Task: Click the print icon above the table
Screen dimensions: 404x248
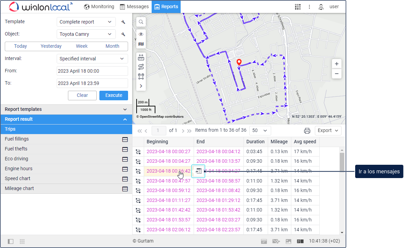Action: coord(307,131)
